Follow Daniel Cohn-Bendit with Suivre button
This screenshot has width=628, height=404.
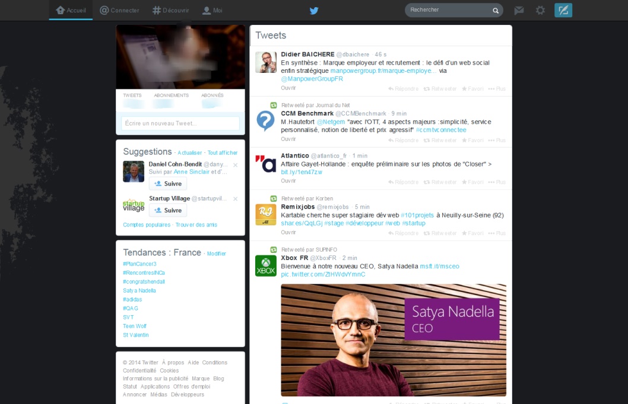click(168, 184)
